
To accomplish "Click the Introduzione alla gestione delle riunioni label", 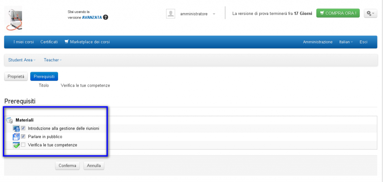I will pyautogui.click(x=64, y=128).
